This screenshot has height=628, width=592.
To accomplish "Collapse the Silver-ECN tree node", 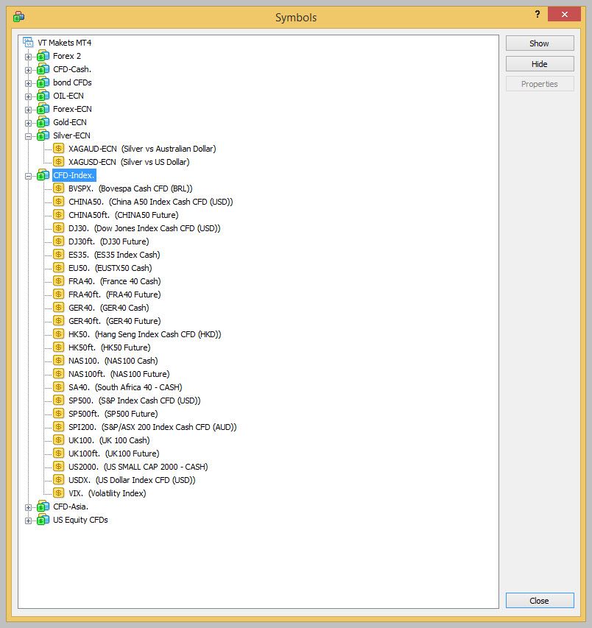I will coord(28,135).
